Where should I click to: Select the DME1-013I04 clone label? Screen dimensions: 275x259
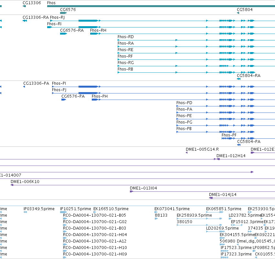[143, 188]
